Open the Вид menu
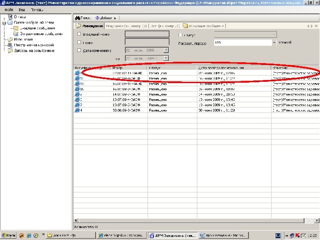Viewport: 320px width, 240px height. click(x=22, y=10)
